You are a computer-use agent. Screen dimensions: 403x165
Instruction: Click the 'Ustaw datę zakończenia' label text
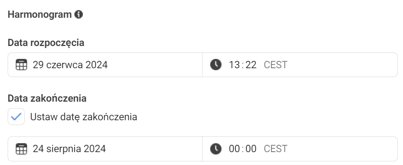pos(84,117)
